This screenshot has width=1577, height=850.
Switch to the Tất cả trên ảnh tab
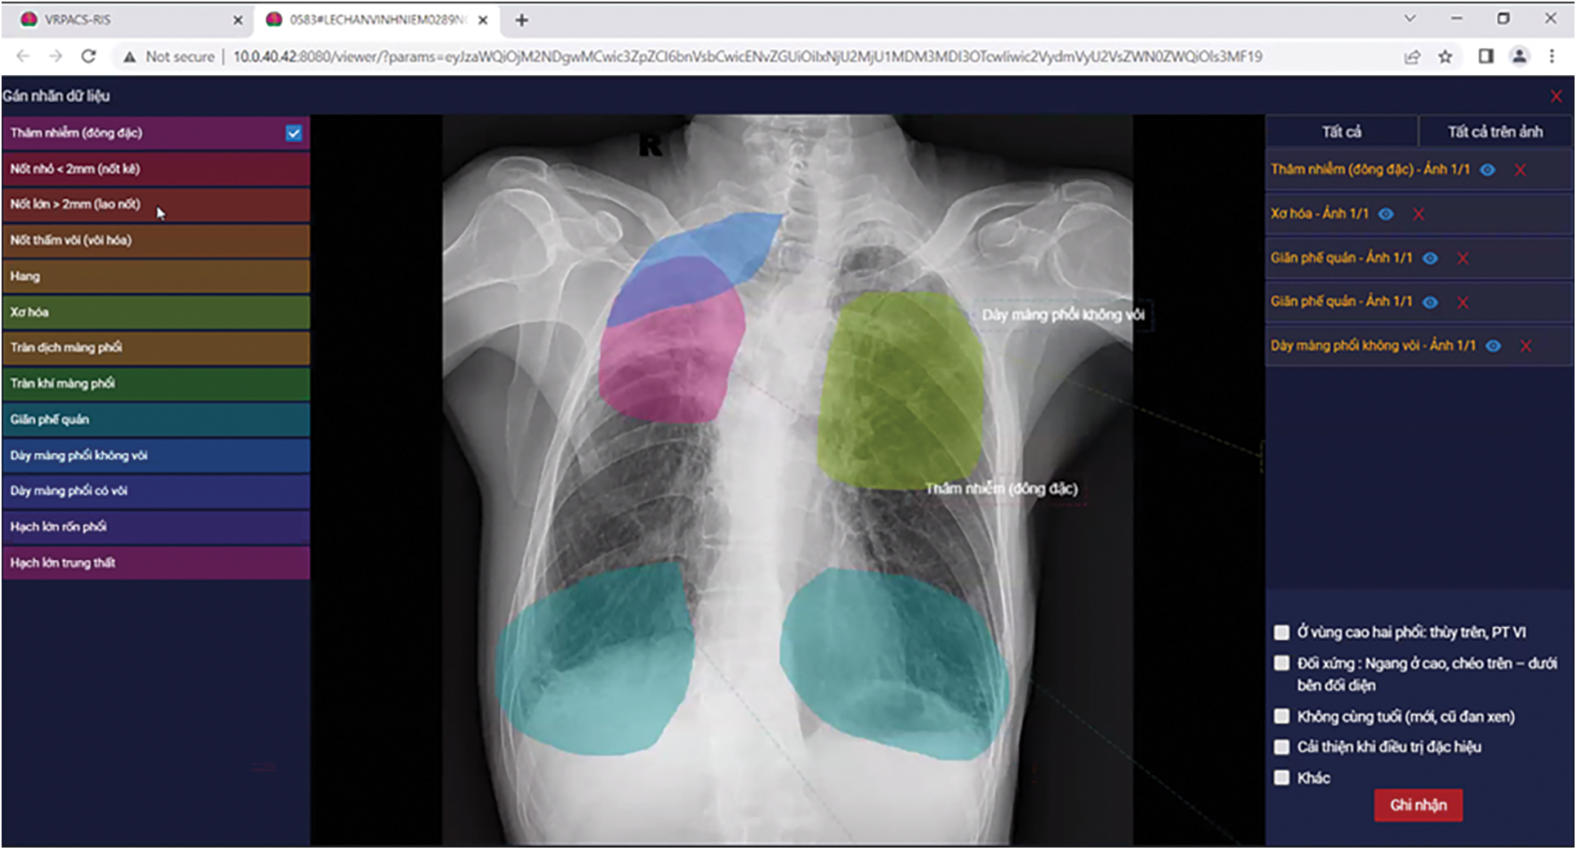tap(1494, 131)
